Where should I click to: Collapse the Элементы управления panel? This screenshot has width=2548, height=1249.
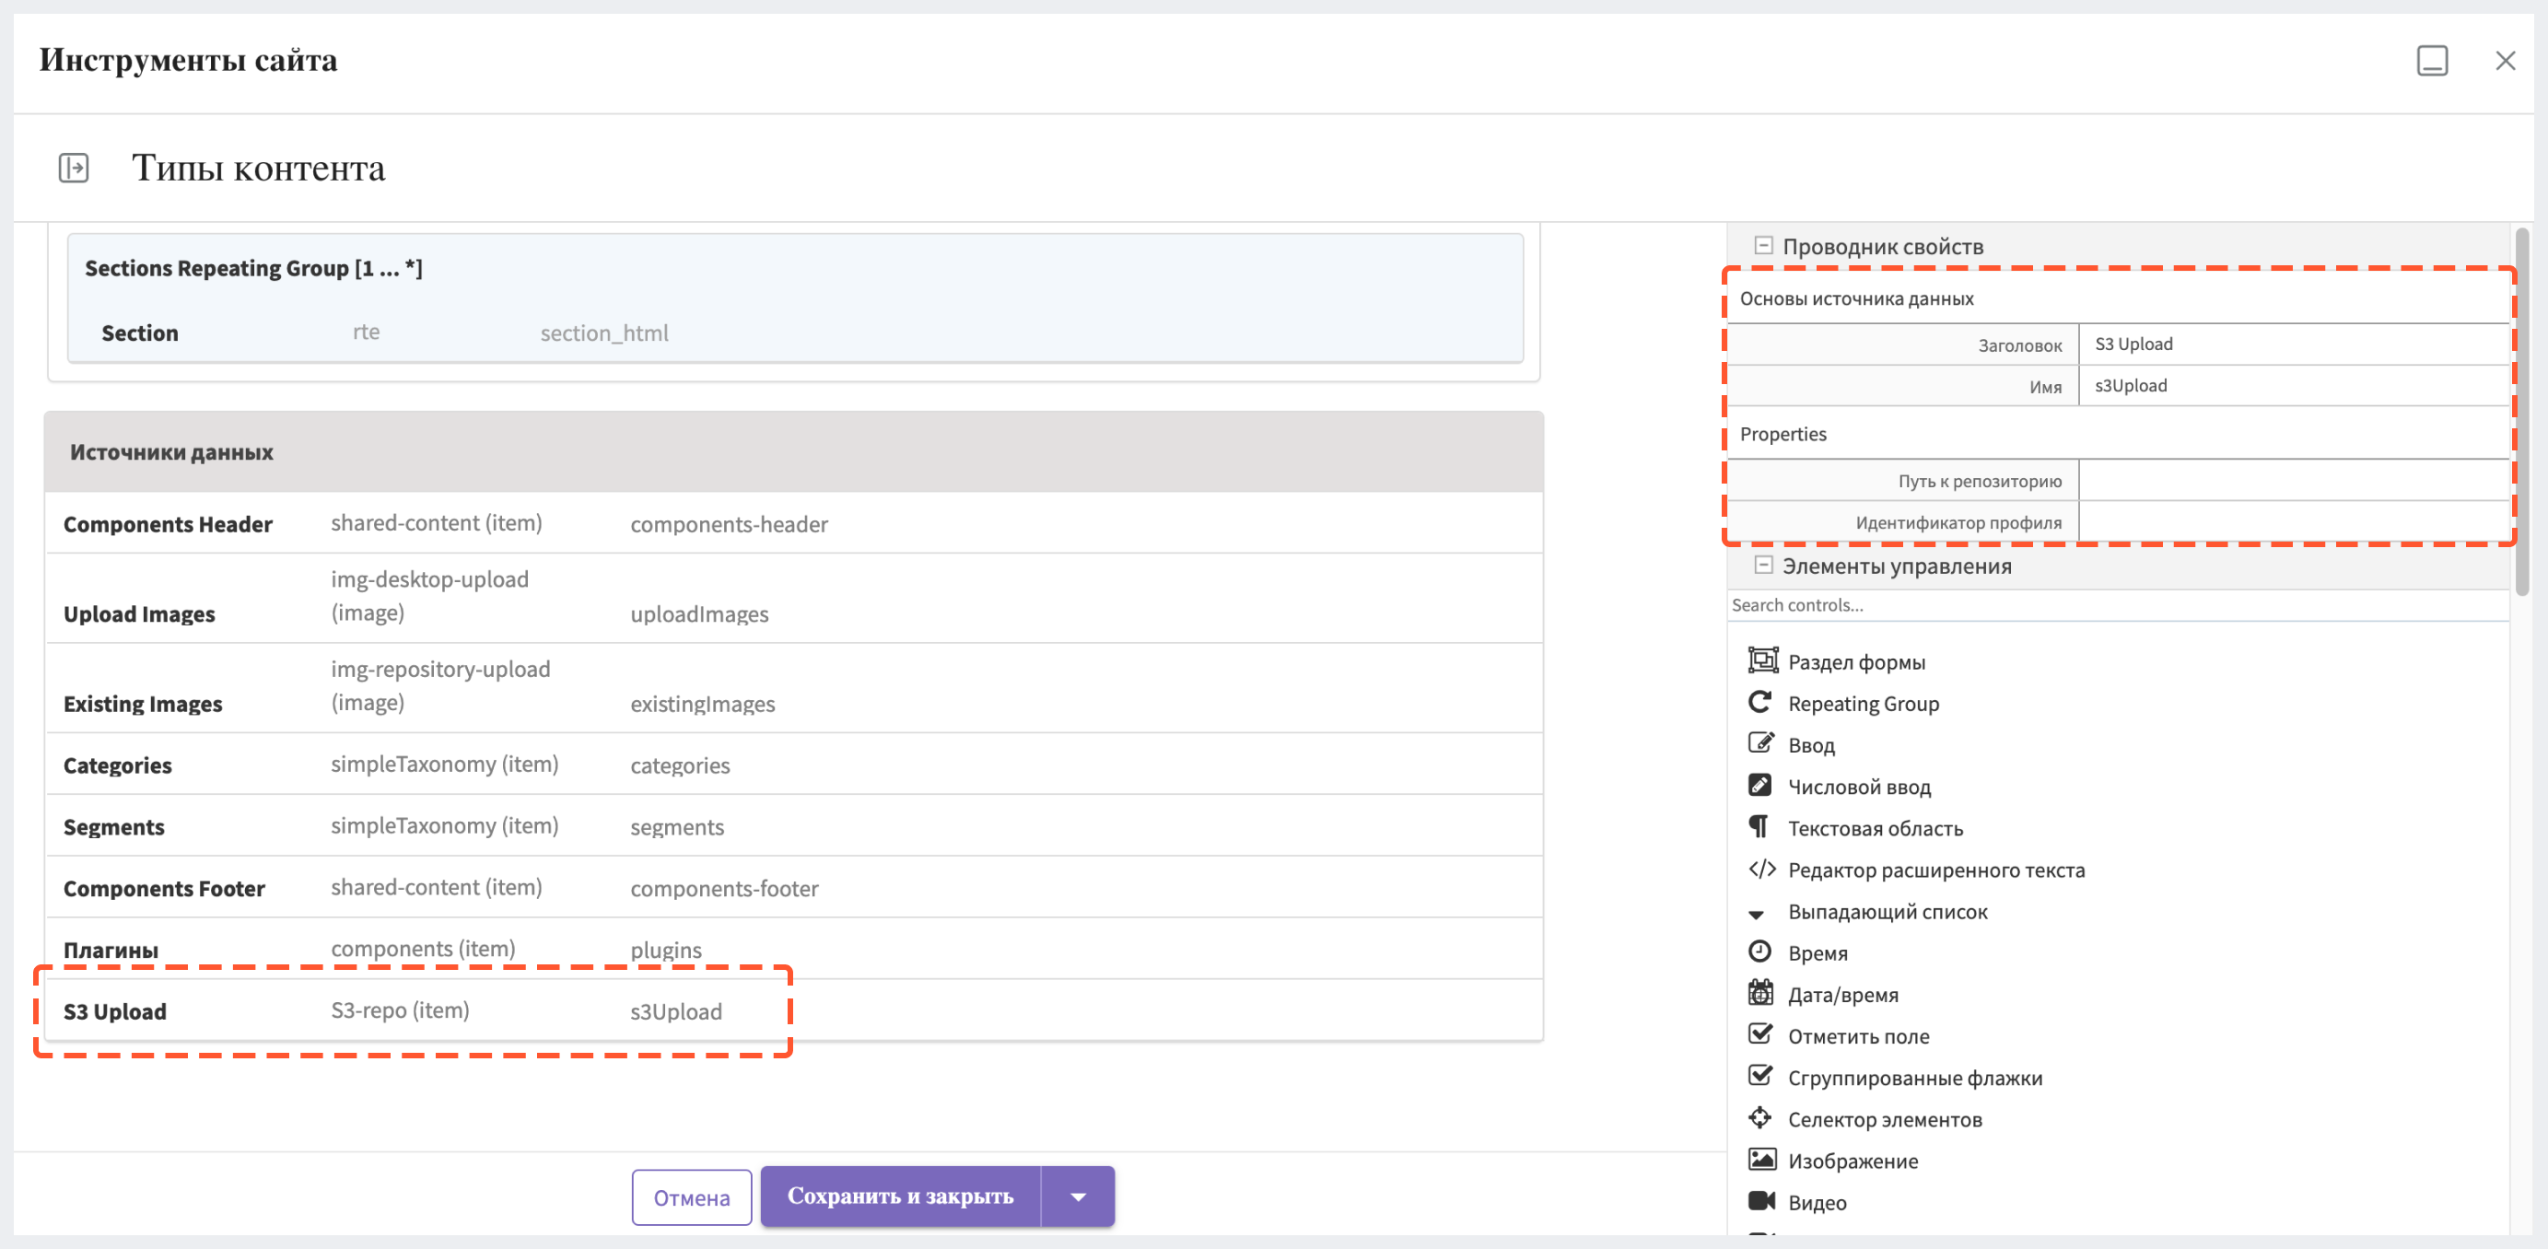[1762, 565]
